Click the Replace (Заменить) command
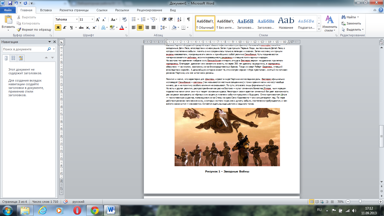This screenshot has width=384, height=216. [x=351, y=23]
